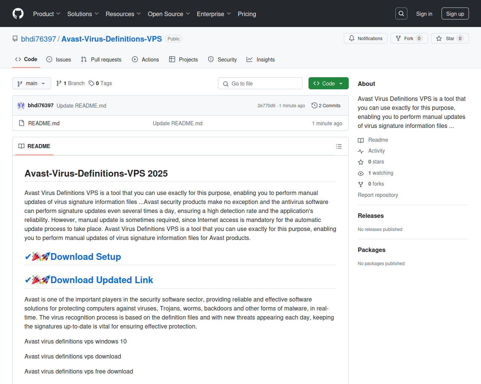The height and width of the screenshot is (384, 481).
Task: Open the Actions tab
Action: click(x=145, y=60)
